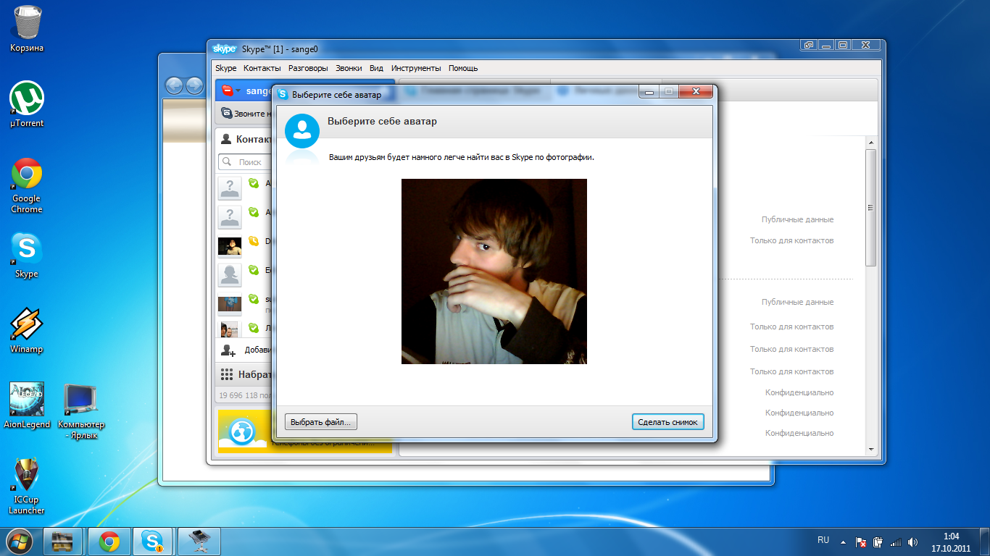
Task: Open the library icon next to Start
Action: (x=64, y=541)
